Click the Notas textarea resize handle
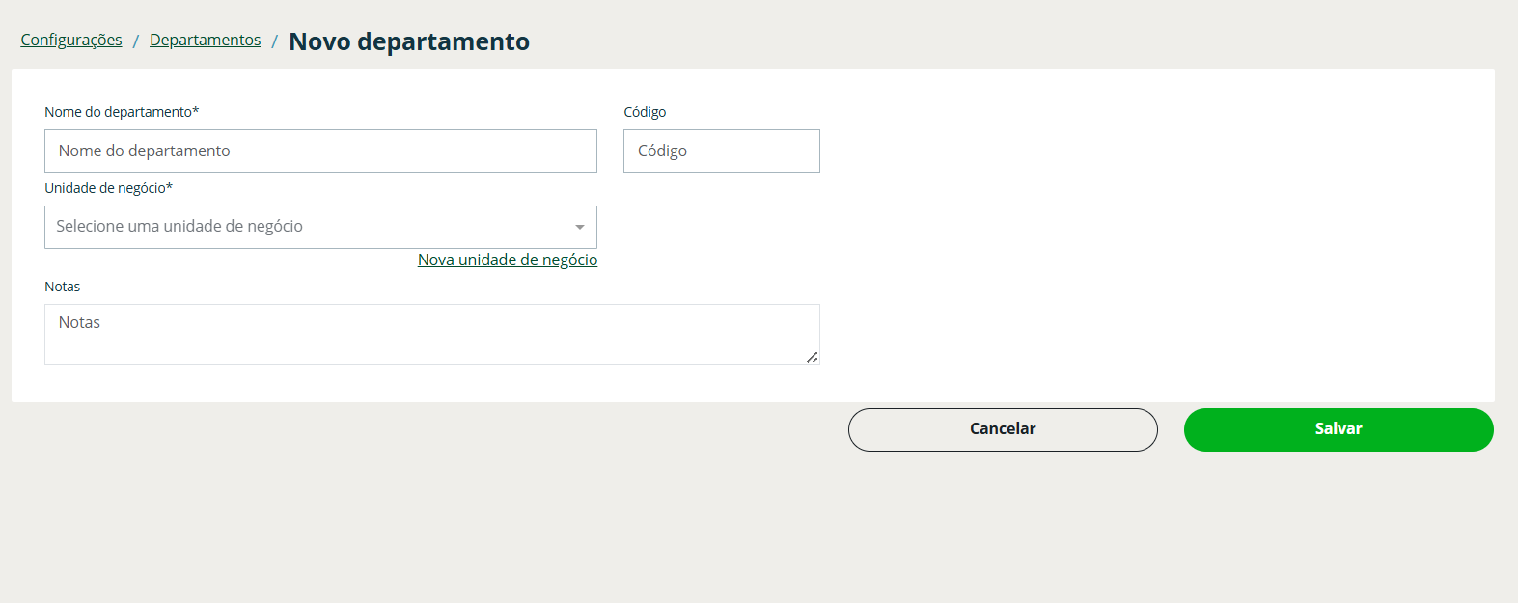Viewport: 1518px width, 603px height. coord(813,357)
